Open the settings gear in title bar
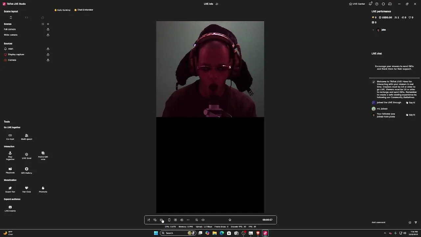 383,4
